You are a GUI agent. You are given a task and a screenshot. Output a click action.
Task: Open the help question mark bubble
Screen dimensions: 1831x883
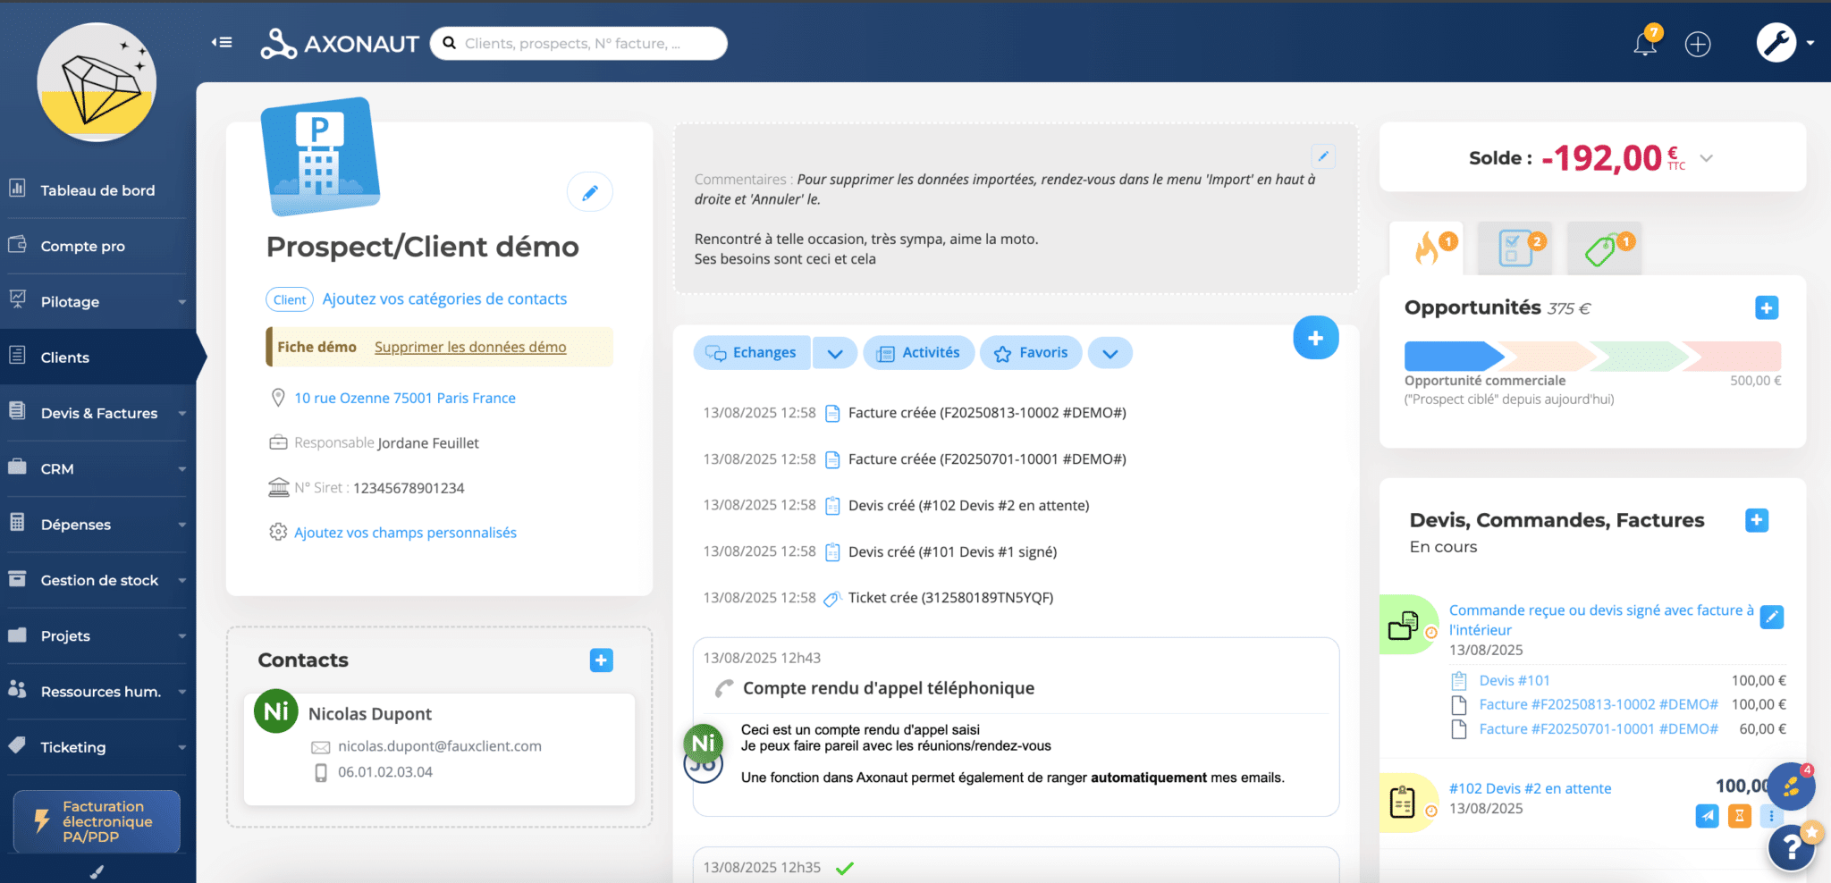click(x=1791, y=846)
